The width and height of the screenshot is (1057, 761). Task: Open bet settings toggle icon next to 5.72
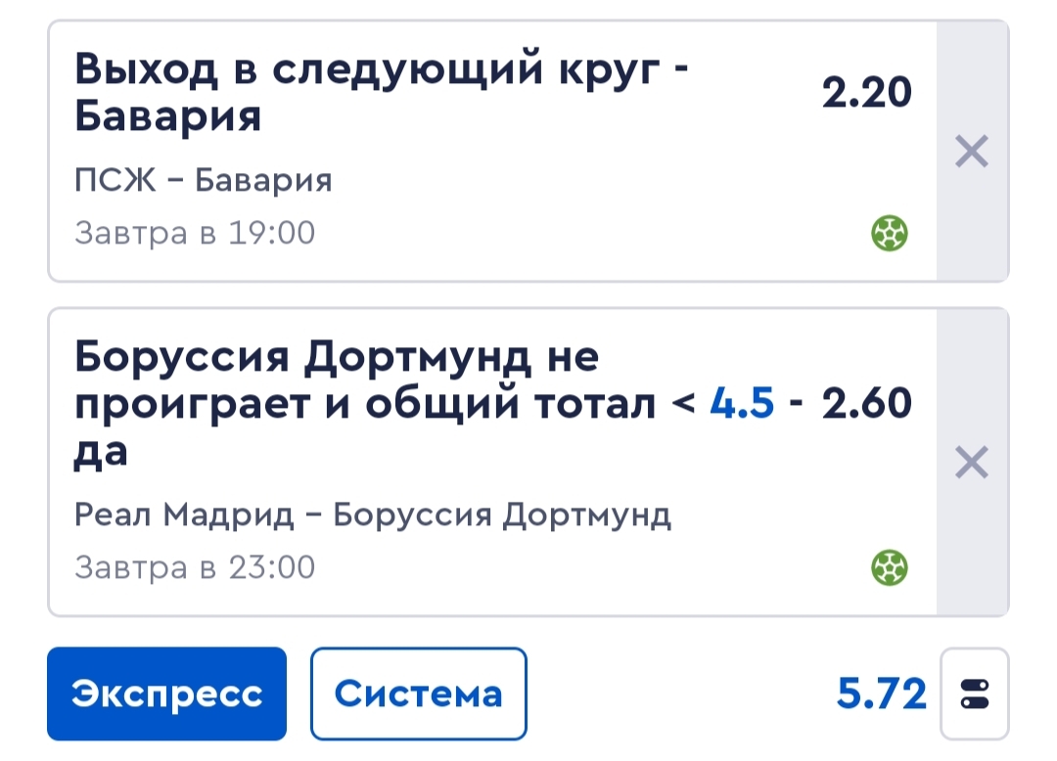click(x=974, y=694)
